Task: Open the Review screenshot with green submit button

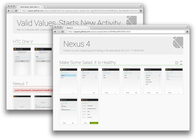Action: (x=90, y=111)
